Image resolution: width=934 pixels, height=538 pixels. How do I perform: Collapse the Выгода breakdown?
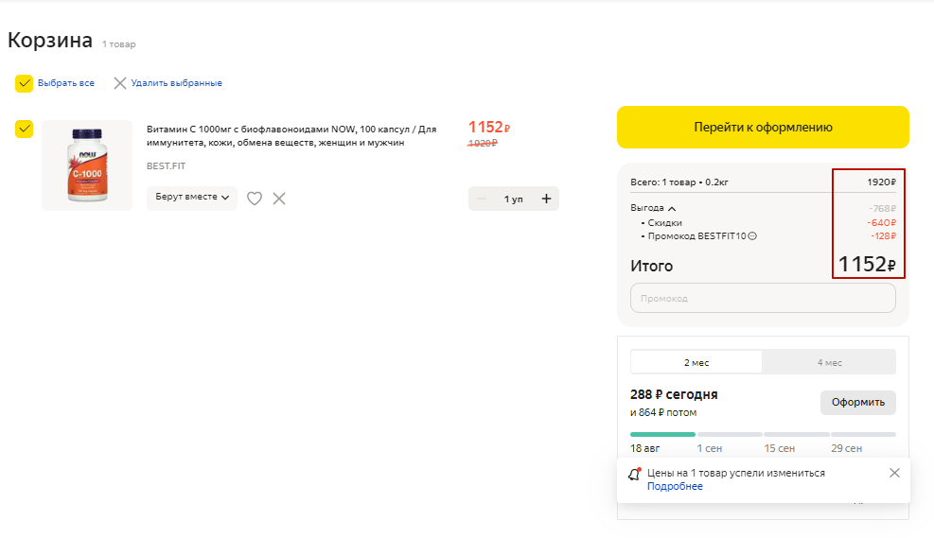tap(672, 208)
